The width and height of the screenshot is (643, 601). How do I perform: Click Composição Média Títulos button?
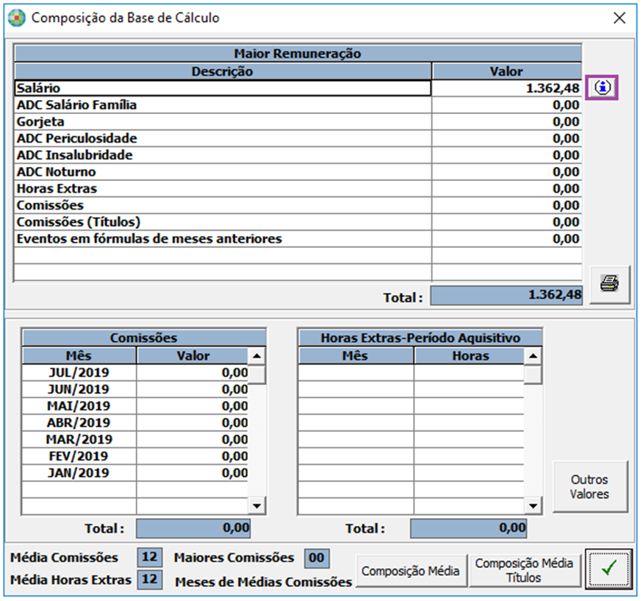[x=524, y=571]
